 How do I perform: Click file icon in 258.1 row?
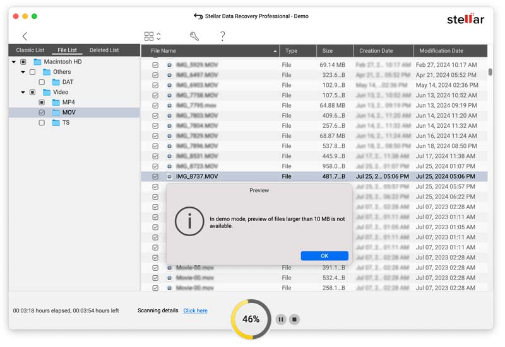tap(169, 288)
